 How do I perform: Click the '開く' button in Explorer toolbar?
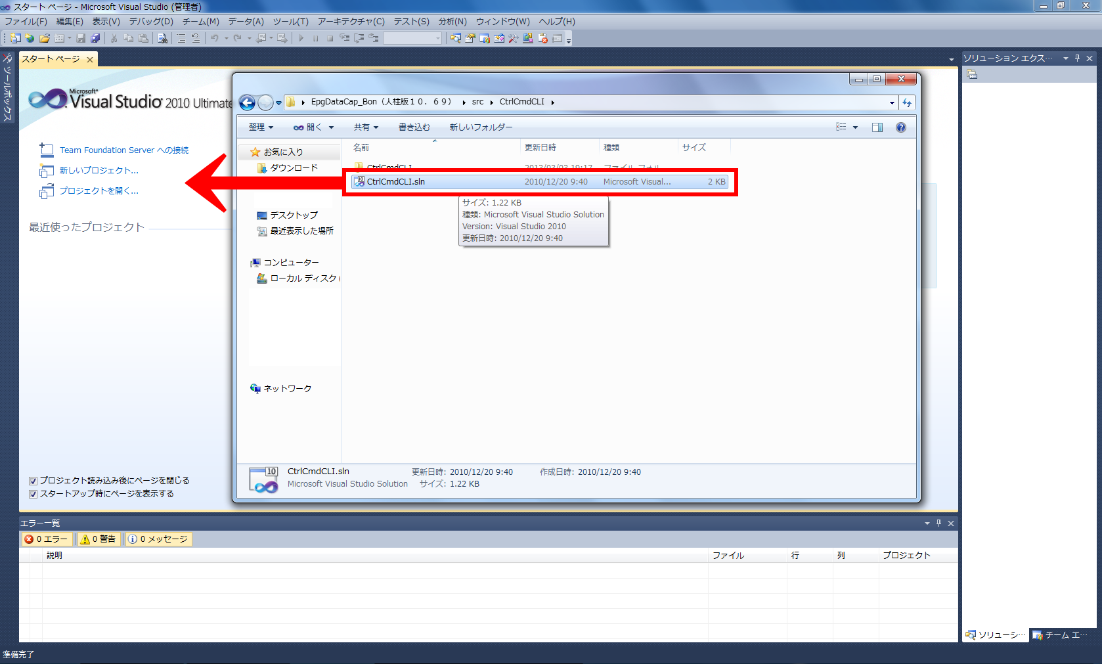[x=307, y=127]
